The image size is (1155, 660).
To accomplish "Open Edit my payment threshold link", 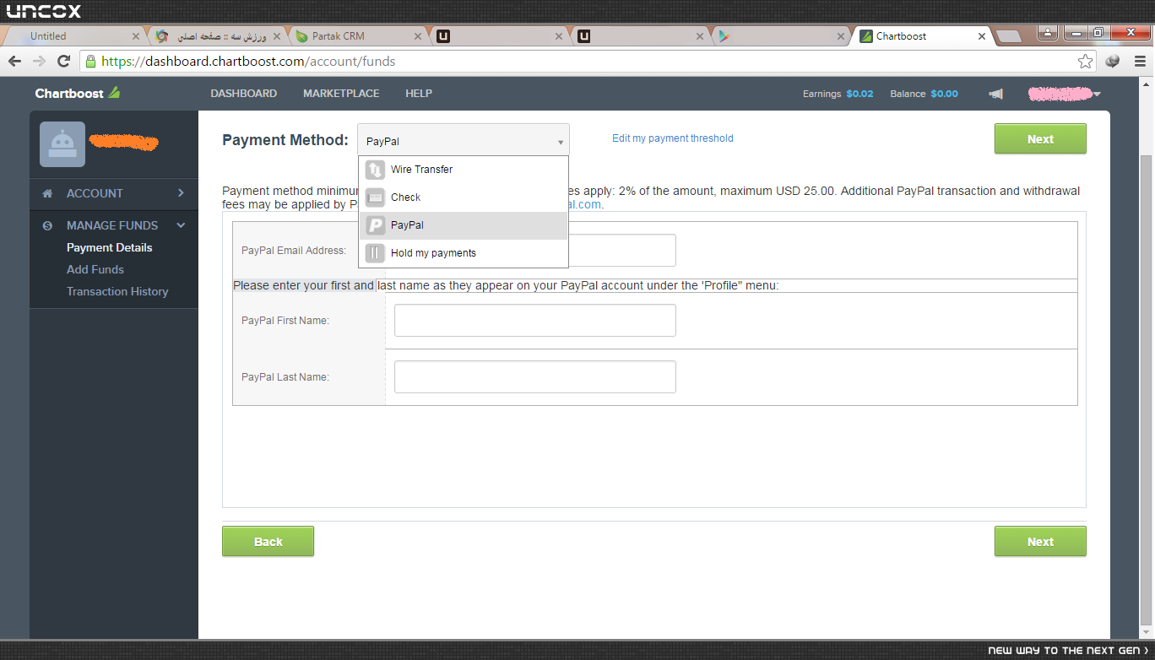I will [673, 138].
